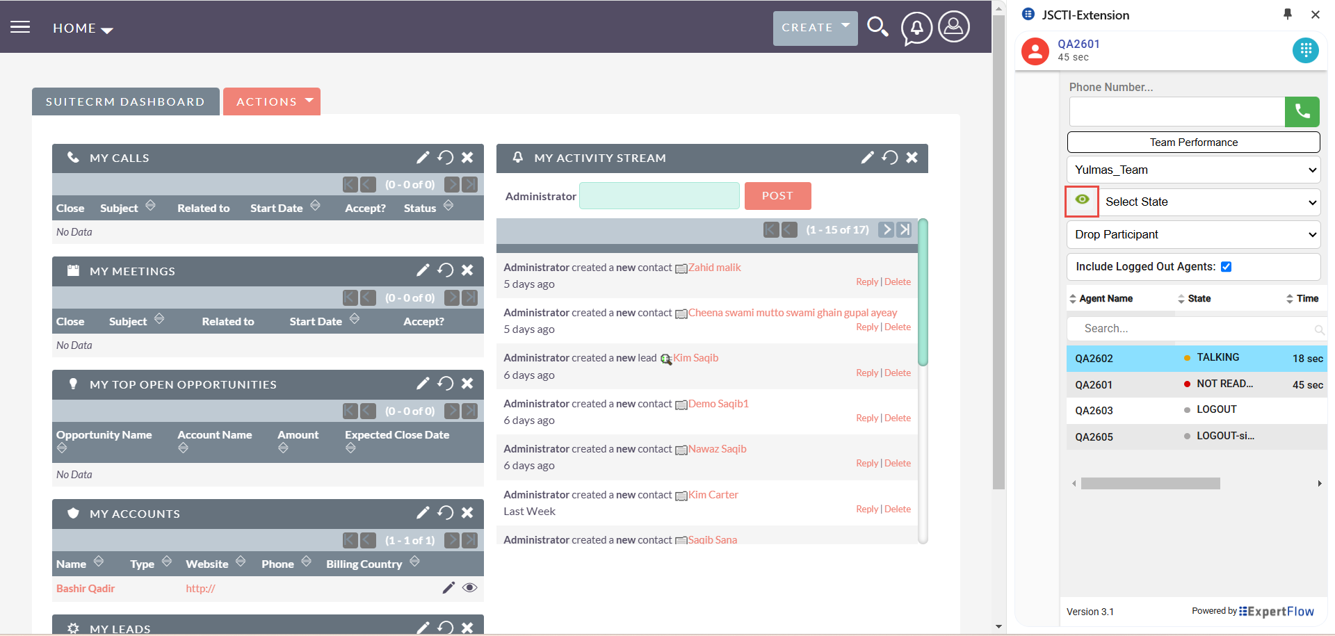Open the notifications bell icon
1335x636 pixels.
tap(916, 28)
